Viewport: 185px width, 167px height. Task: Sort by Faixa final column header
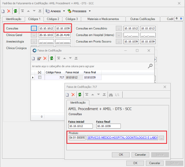point(92,72)
